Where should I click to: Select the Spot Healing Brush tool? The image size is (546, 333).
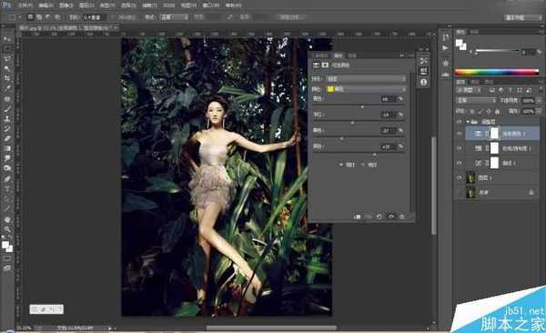pos(7,99)
